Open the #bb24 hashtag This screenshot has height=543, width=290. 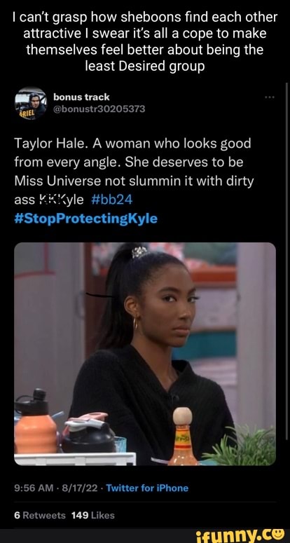pos(113,200)
